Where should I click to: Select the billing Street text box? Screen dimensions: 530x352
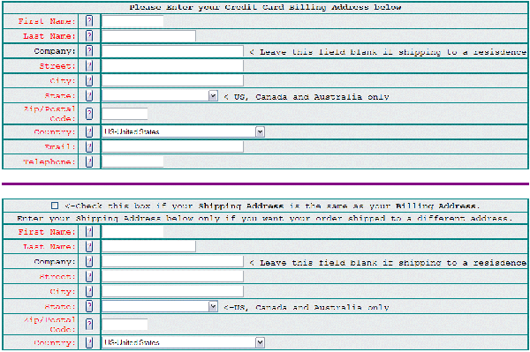point(172,66)
